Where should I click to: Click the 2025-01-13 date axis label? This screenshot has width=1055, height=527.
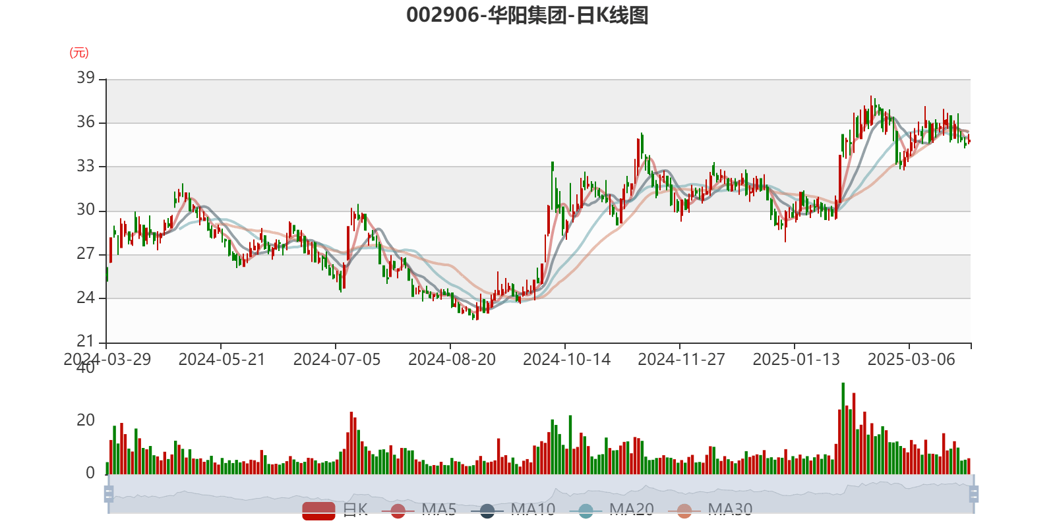(x=796, y=360)
